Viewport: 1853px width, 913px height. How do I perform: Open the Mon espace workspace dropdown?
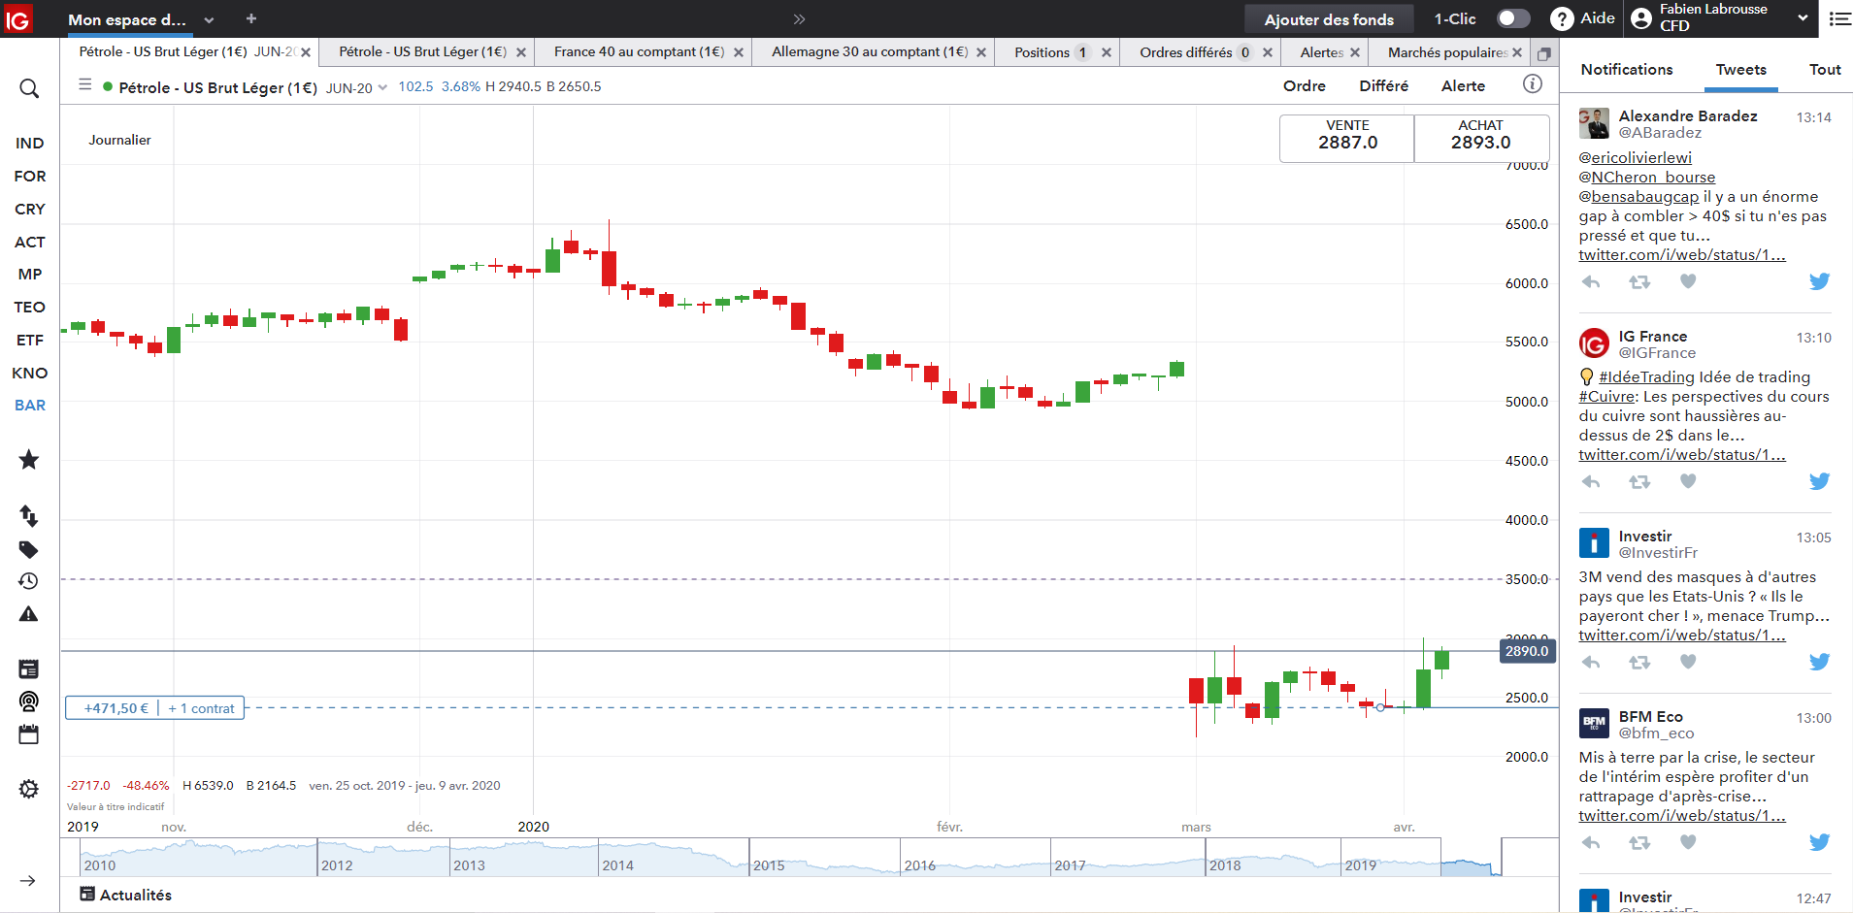point(209,19)
